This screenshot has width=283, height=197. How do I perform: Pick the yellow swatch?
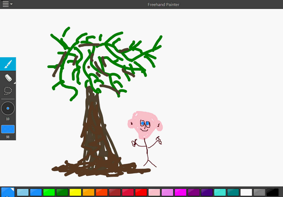(x=75, y=192)
